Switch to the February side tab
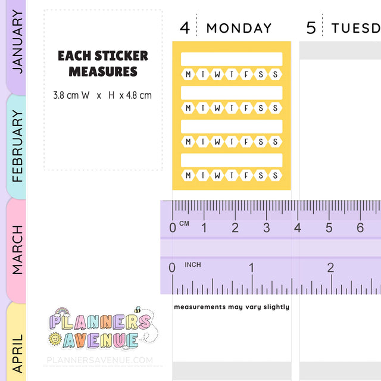This screenshot has height=381, width=381. (17, 146)
